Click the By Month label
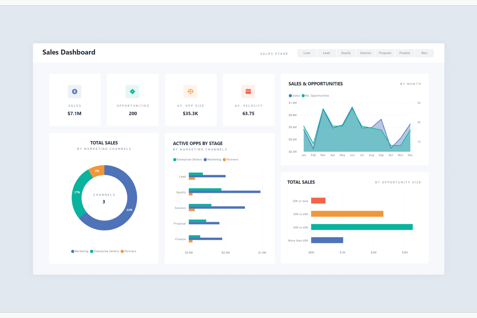Viewport: 477px width, 318px height. coord(411,84)
